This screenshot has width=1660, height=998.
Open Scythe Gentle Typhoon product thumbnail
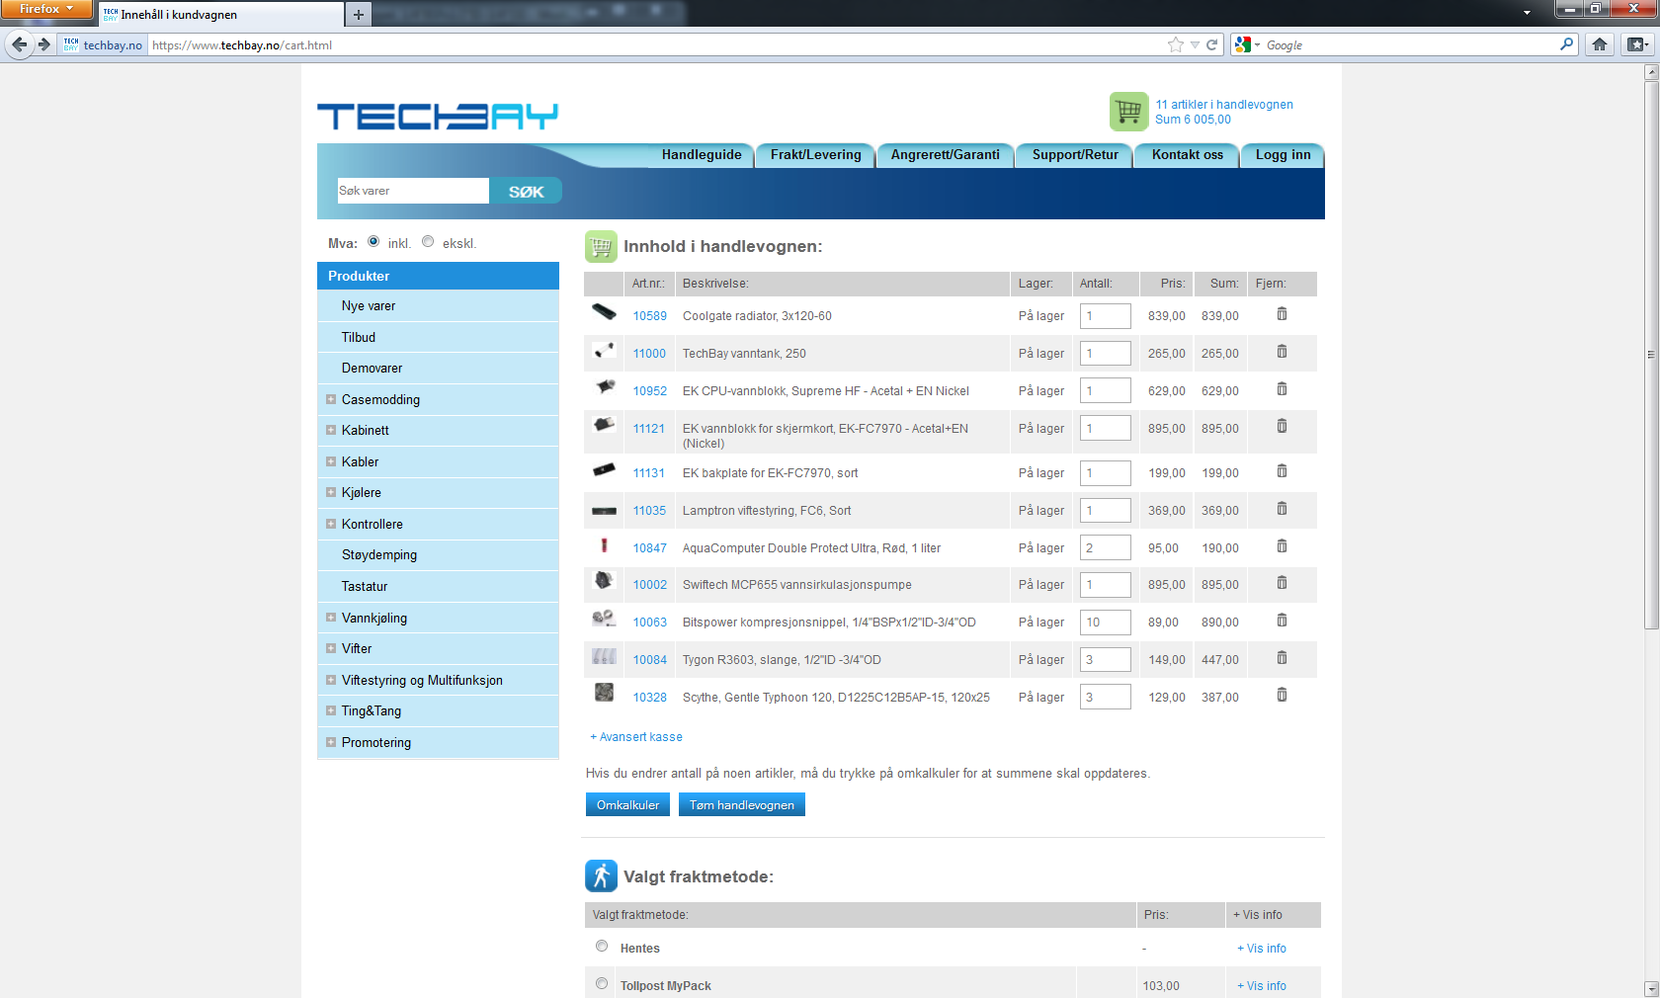pos(604,693)
